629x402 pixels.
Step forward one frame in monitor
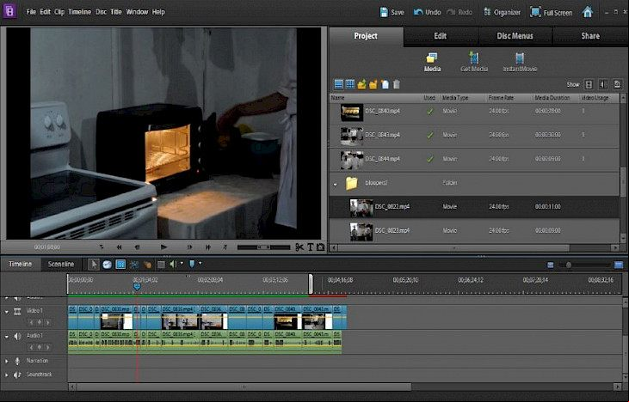point(190,247)
